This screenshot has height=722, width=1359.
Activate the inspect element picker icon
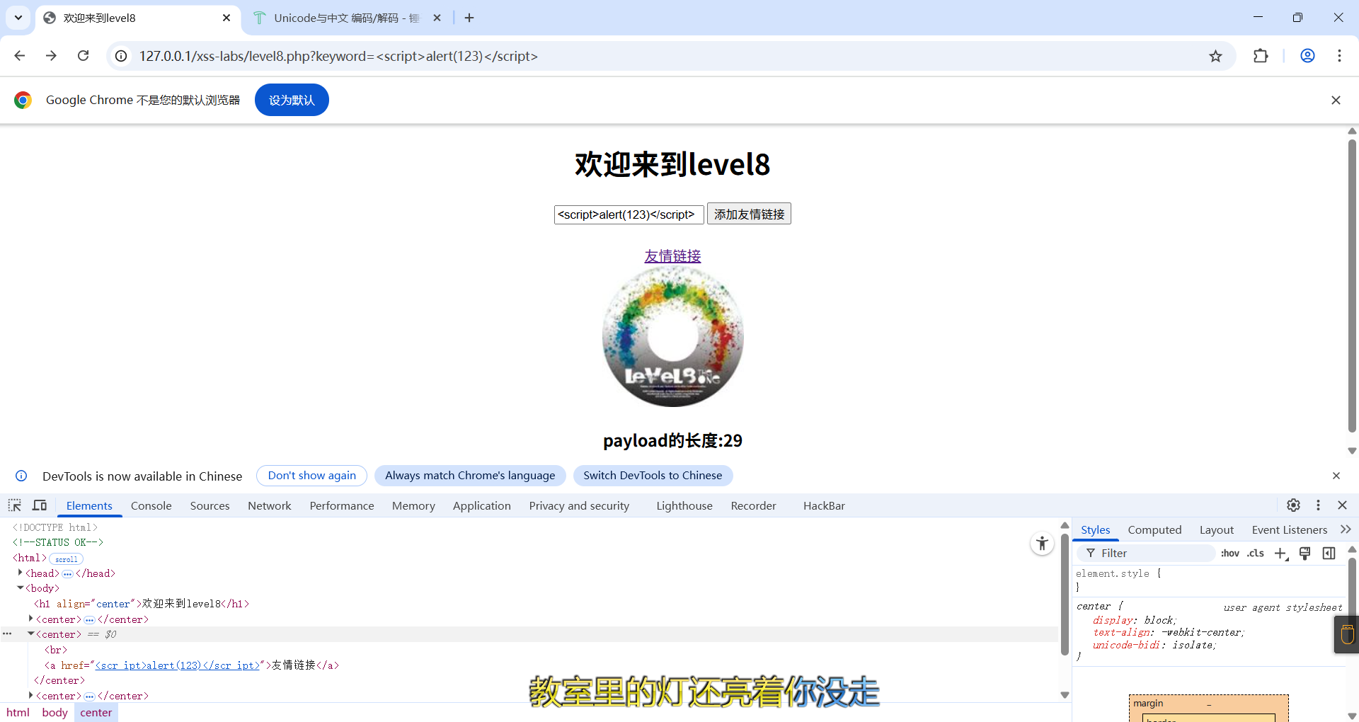[x=15, y=505]
